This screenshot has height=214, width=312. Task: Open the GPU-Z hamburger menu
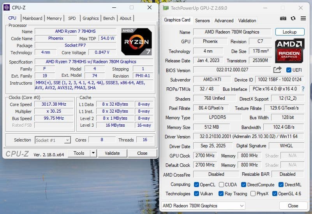point(303,18)
